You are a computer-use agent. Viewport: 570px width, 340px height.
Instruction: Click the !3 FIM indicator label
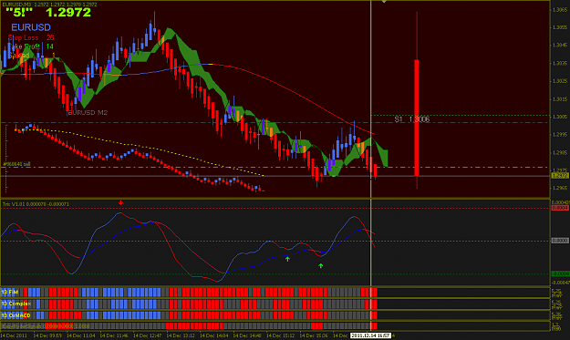point(10,292)
